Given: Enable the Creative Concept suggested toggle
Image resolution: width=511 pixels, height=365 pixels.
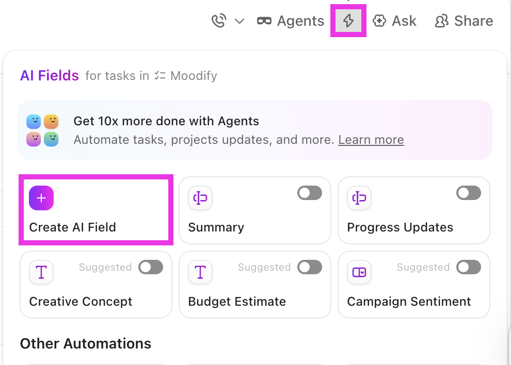Looking at the screenshot, I should (x=151, y=268).
